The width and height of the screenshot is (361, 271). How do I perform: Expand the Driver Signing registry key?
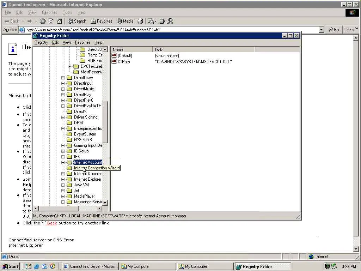click(63, 117)
